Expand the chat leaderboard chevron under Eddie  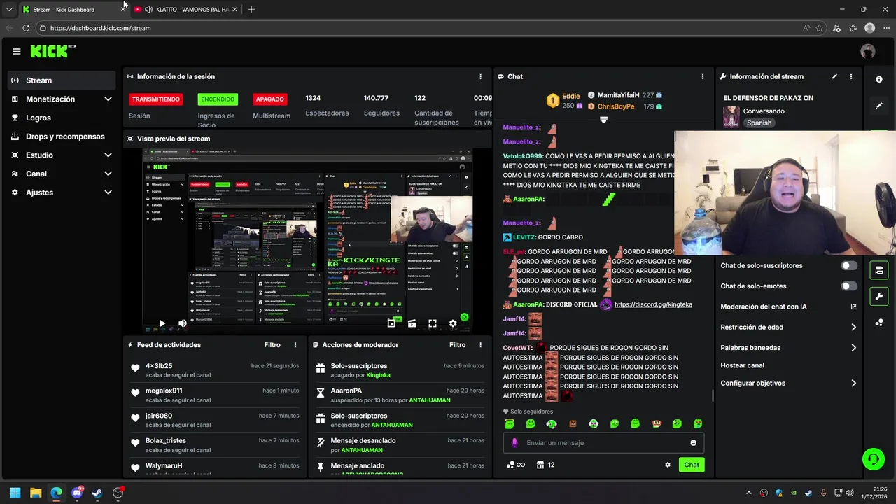603,120
